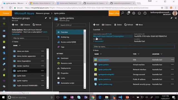178x100 pixels.
Task: Pin the ignite-jenkins blade
Action: (171, 18)
